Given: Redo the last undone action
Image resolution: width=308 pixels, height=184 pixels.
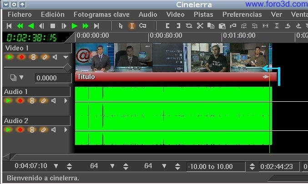Looking at the screenshot, I should (298, 26).
